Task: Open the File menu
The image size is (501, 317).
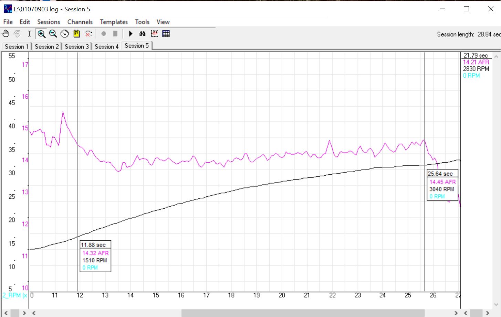Action: point(8,22)
